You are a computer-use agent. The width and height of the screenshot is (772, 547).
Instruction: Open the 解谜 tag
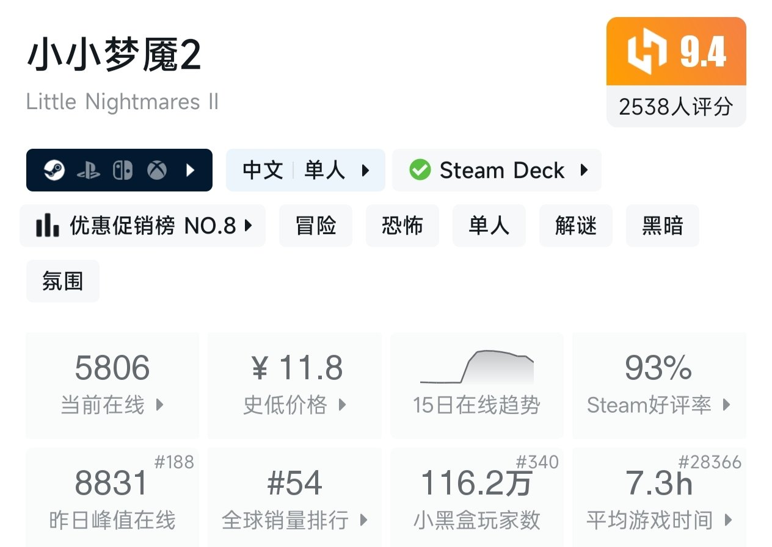pos(576,226)
